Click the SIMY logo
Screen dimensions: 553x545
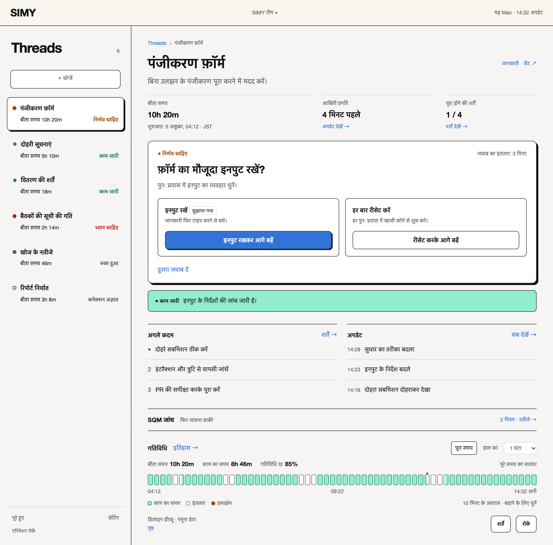point(23,13)
